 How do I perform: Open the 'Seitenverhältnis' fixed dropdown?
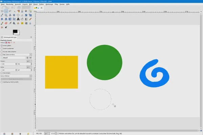pyautogui.click(x=19, y=55)
